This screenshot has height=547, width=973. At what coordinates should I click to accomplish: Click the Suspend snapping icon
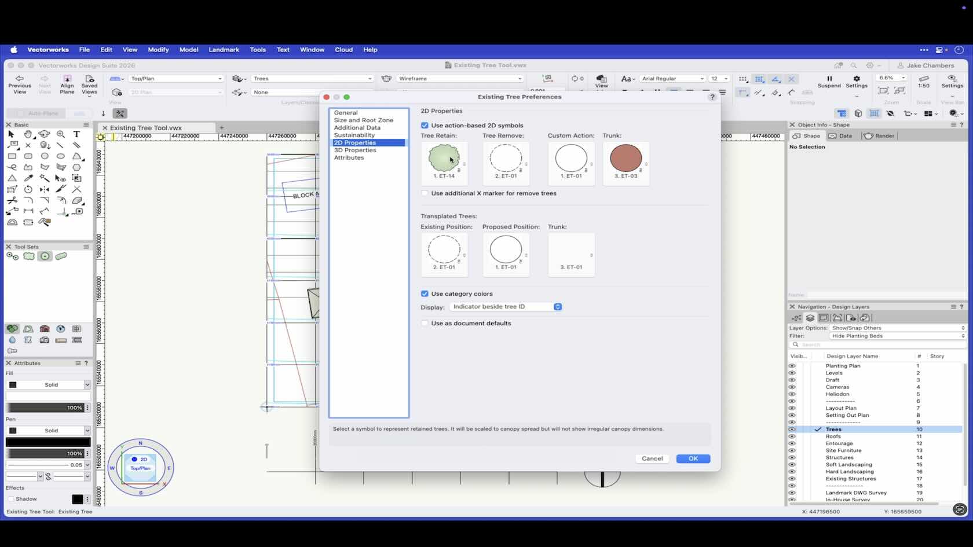[x=829, y=79]
